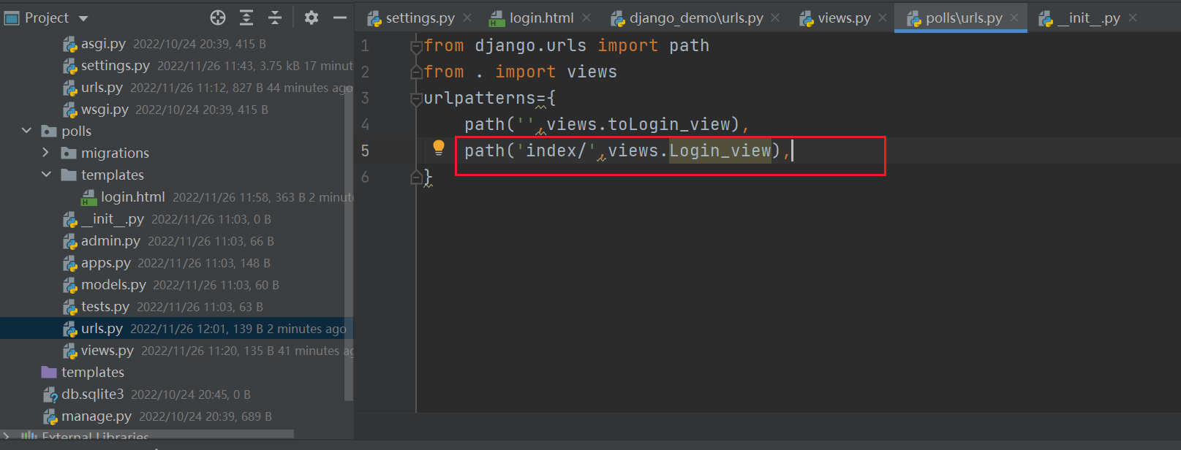1181x450 pixels.
Task: Hide the Project panel with the minus icon
Action: point(340,18)
